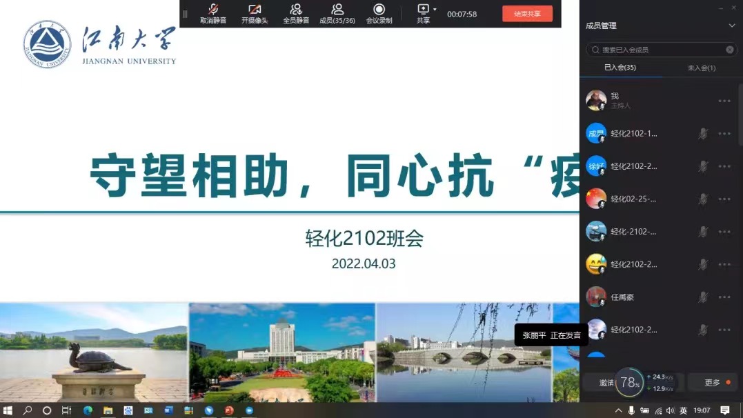
Task: Collapse the 成员管理 panel chevron
Action: (732, 26)
